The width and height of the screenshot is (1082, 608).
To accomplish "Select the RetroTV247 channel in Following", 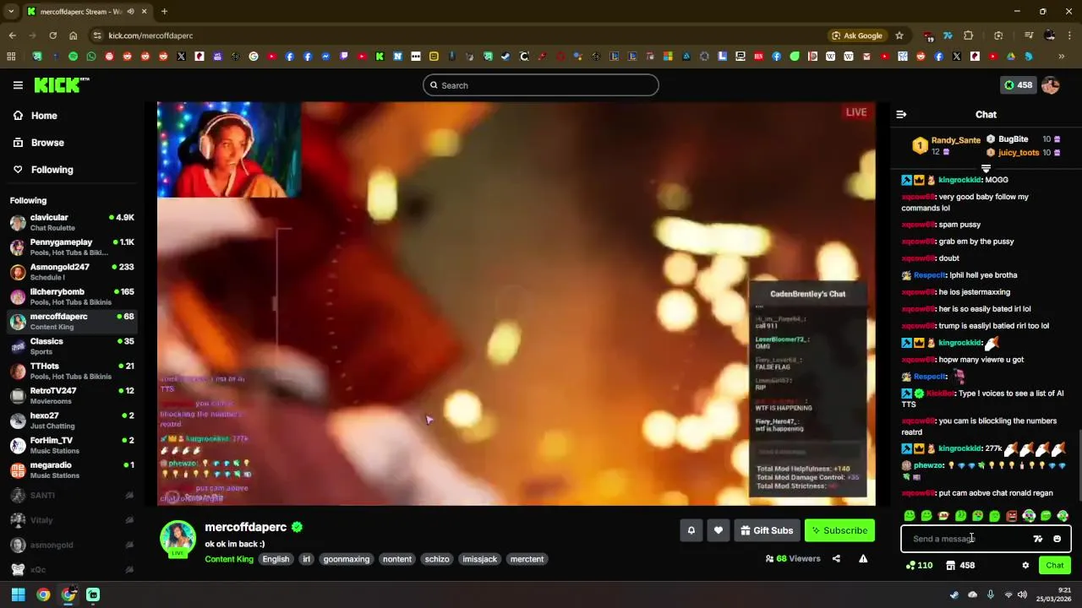I will (x=72, y=395).
